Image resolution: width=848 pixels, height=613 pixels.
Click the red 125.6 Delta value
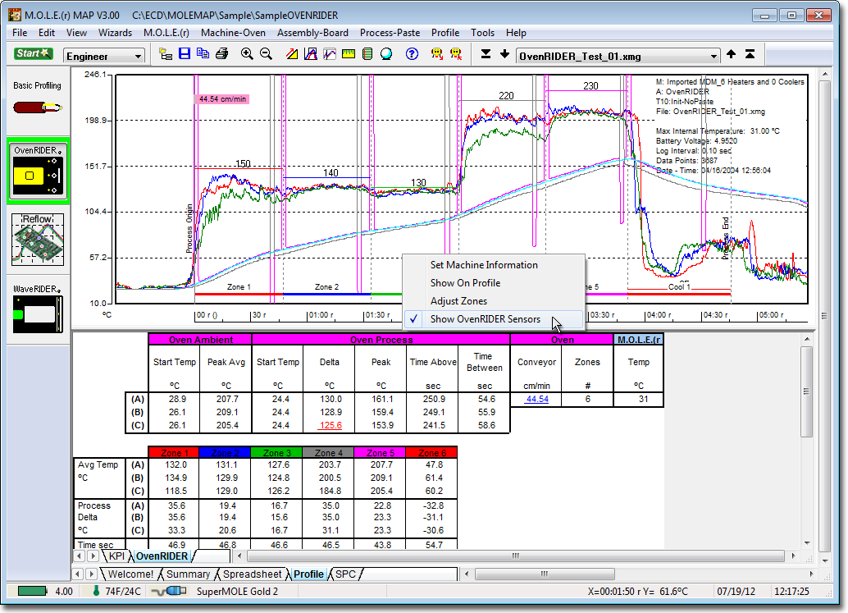331,425
